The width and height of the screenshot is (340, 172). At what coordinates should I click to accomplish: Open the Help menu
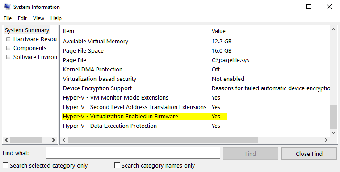click(56, 18)
